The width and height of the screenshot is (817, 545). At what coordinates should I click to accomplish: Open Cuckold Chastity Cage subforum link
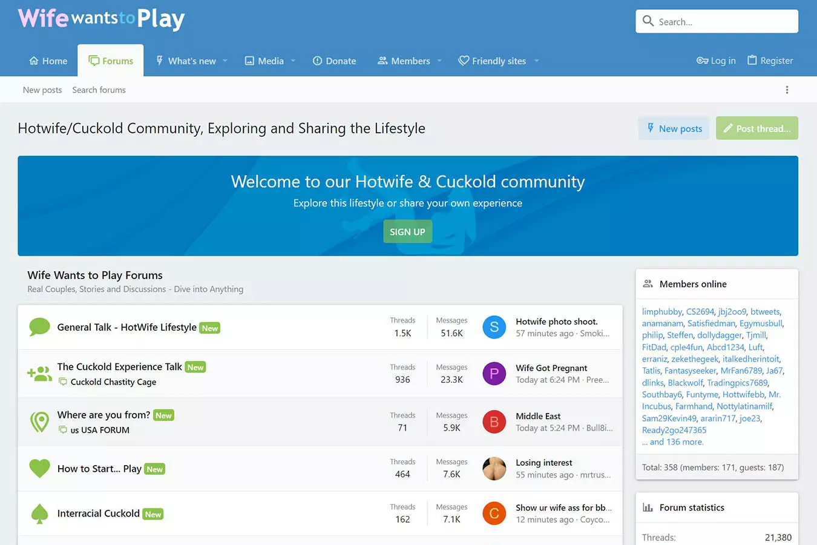coord(113,381)
